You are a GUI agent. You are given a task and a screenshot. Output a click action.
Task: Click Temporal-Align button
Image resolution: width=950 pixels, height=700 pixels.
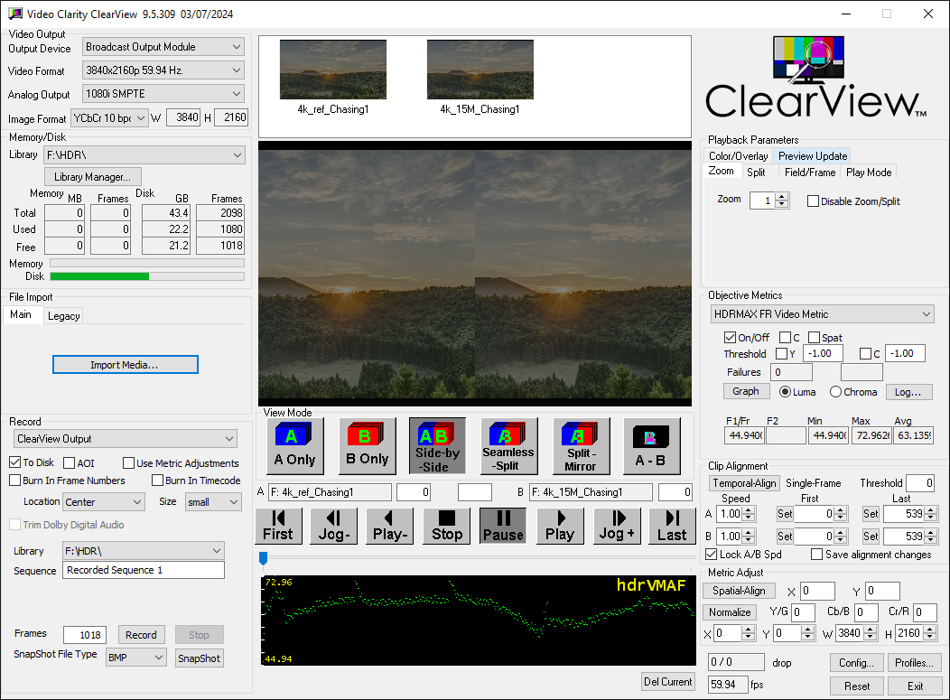(x=744, y=483)
